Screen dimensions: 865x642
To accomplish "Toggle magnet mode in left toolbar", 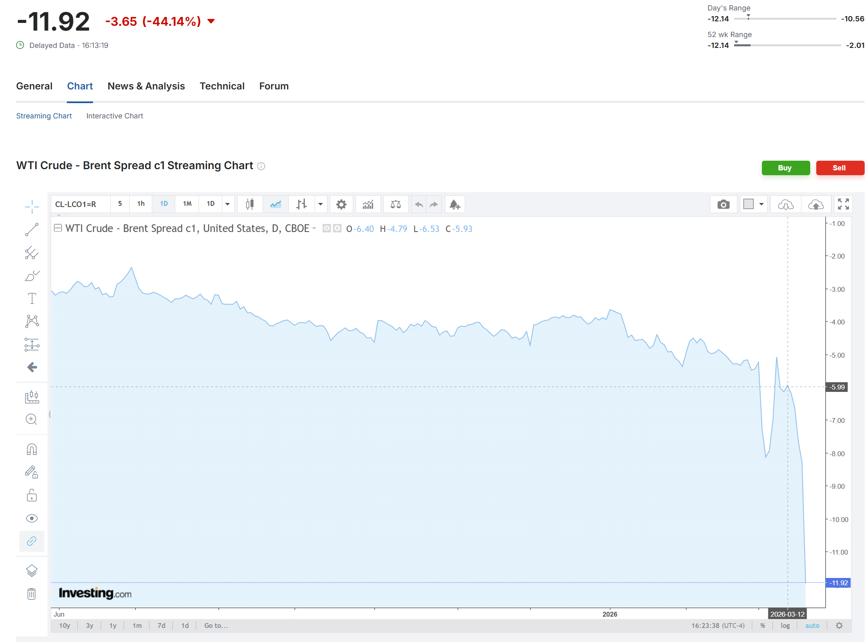I will 32,449.
